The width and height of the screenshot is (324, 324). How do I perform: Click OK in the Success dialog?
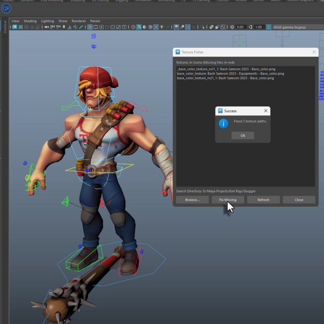[x=243, y=136]
